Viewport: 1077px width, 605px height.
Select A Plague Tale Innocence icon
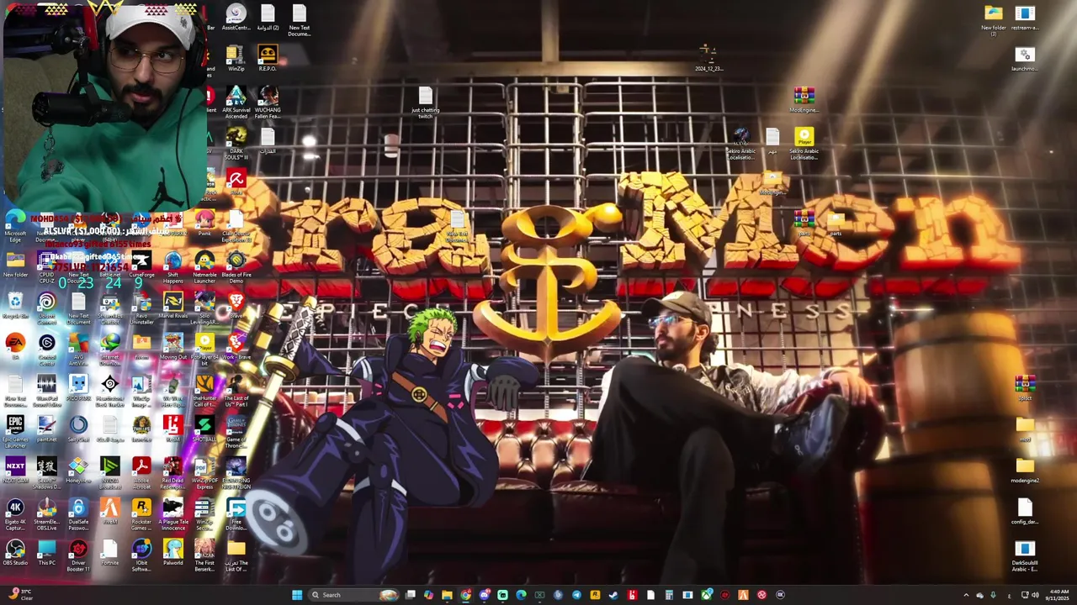pos(172,513)
